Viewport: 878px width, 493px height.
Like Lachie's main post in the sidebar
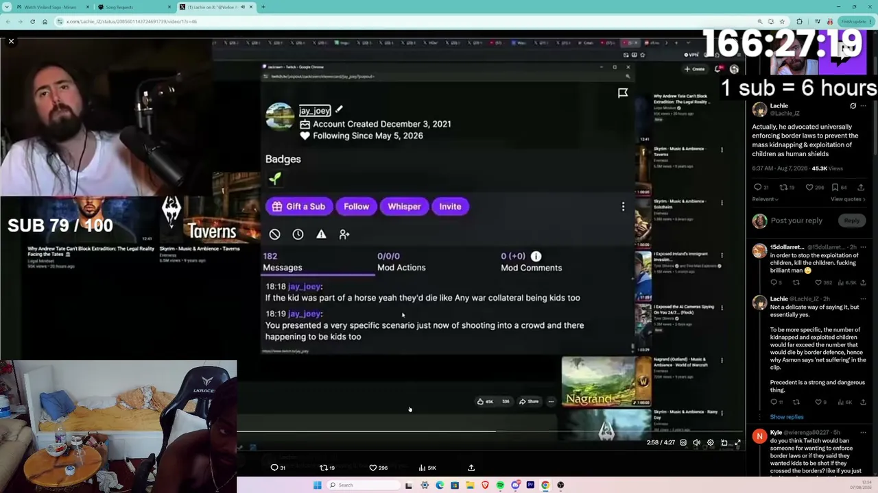coord(815,187)
